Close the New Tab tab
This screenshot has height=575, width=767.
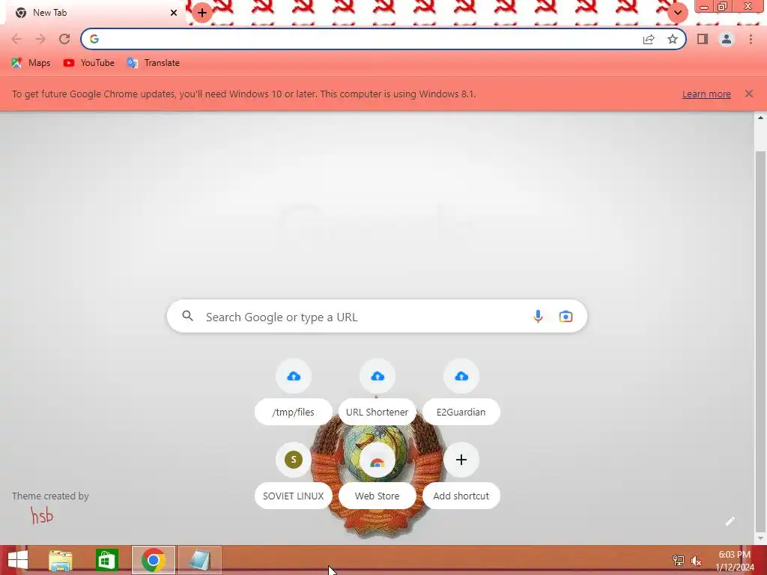click(174, 13)
